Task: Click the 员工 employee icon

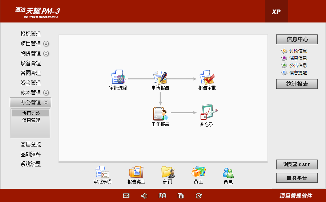Action: [198, 172]
